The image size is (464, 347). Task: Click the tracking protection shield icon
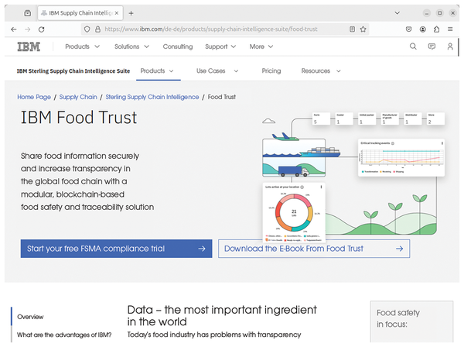(x=87, y=29)
